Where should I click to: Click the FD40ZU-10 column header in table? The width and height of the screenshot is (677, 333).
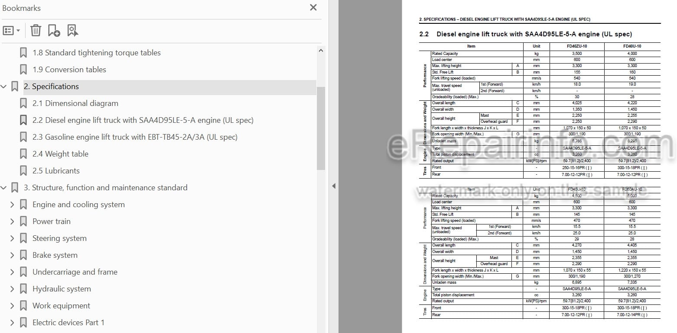pos(577,46)
